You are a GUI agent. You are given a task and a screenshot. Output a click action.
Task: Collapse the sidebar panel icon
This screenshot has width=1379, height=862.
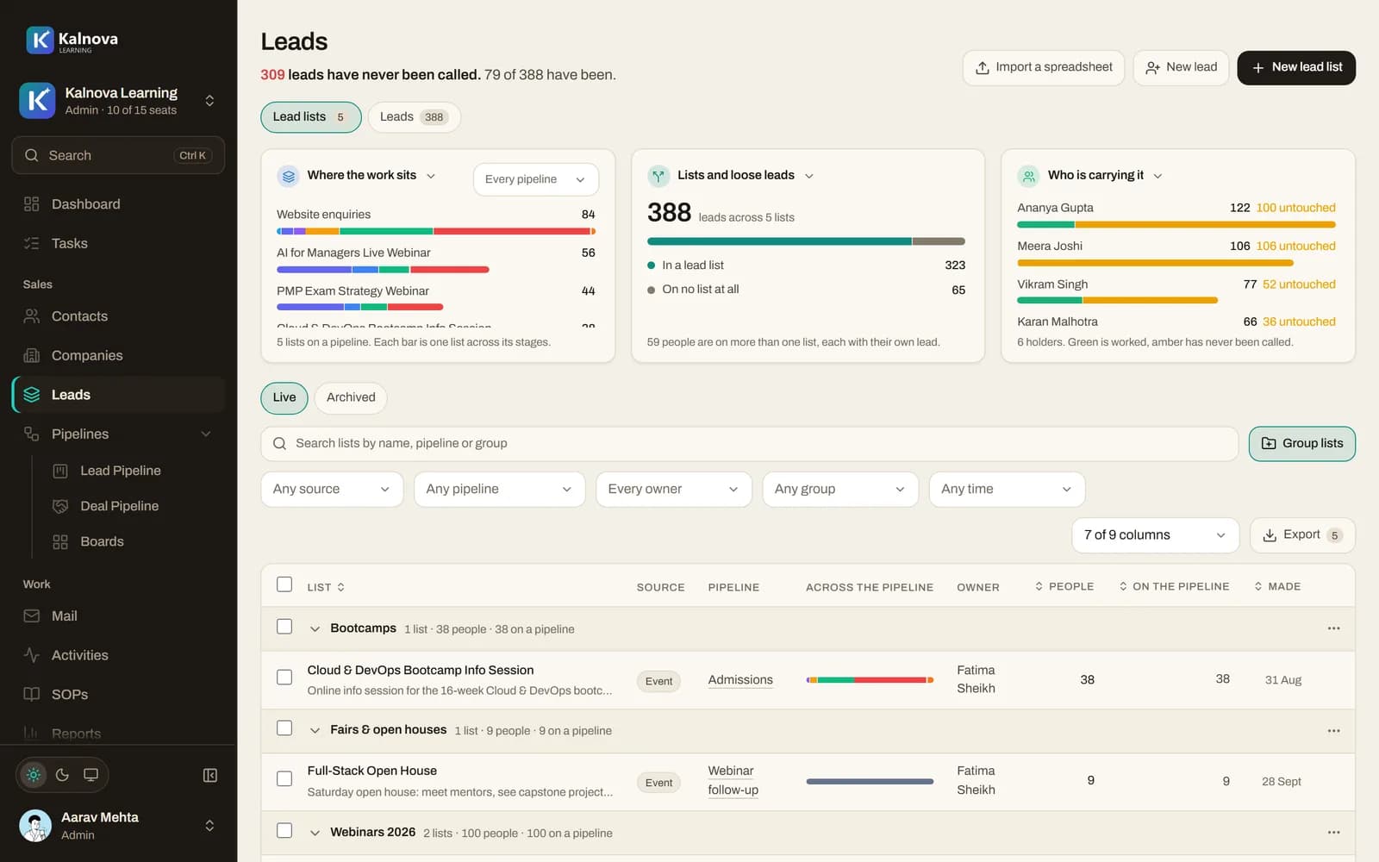210,775
